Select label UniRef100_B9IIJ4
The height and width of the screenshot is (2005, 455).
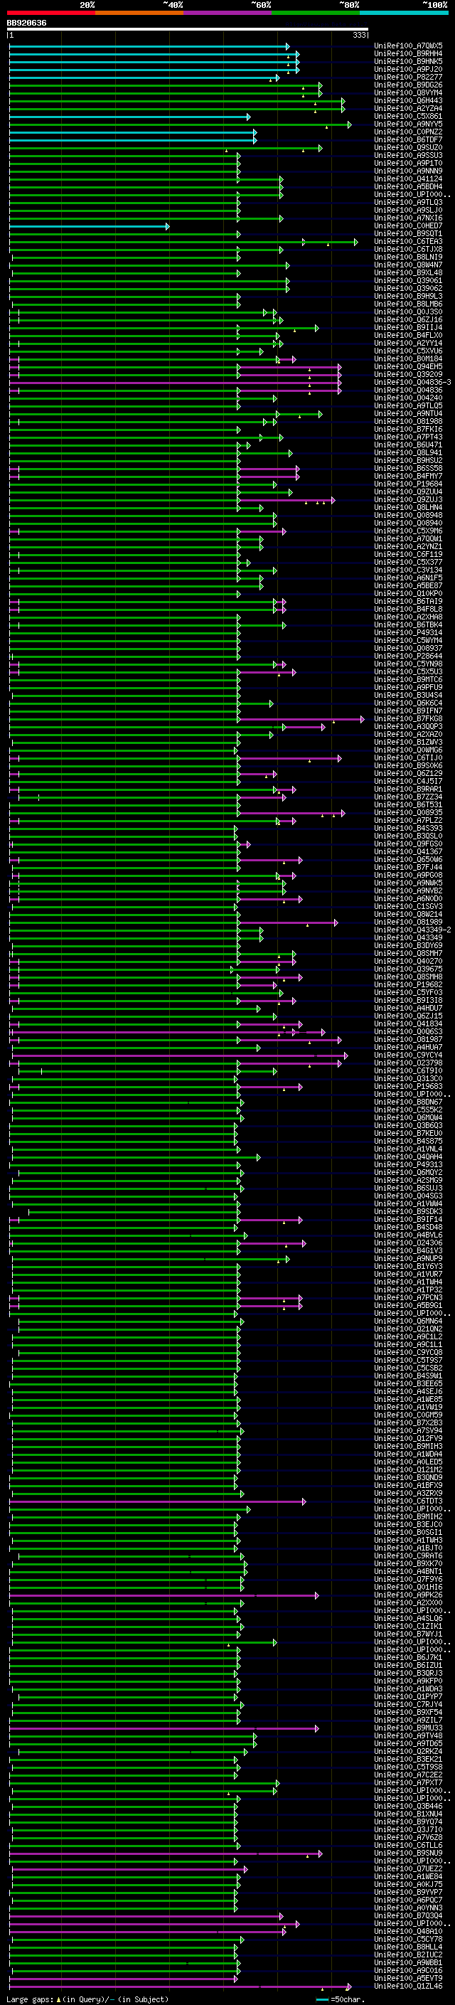point(408,328)
